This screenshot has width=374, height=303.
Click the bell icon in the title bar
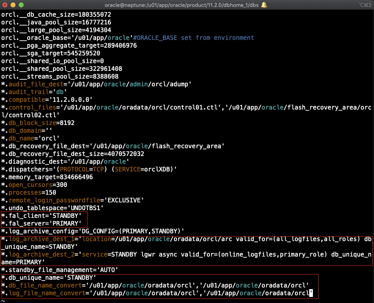(x=264, y=5)
